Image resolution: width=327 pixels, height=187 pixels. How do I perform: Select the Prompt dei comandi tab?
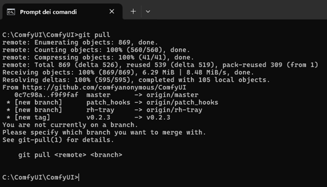[61, 12]
